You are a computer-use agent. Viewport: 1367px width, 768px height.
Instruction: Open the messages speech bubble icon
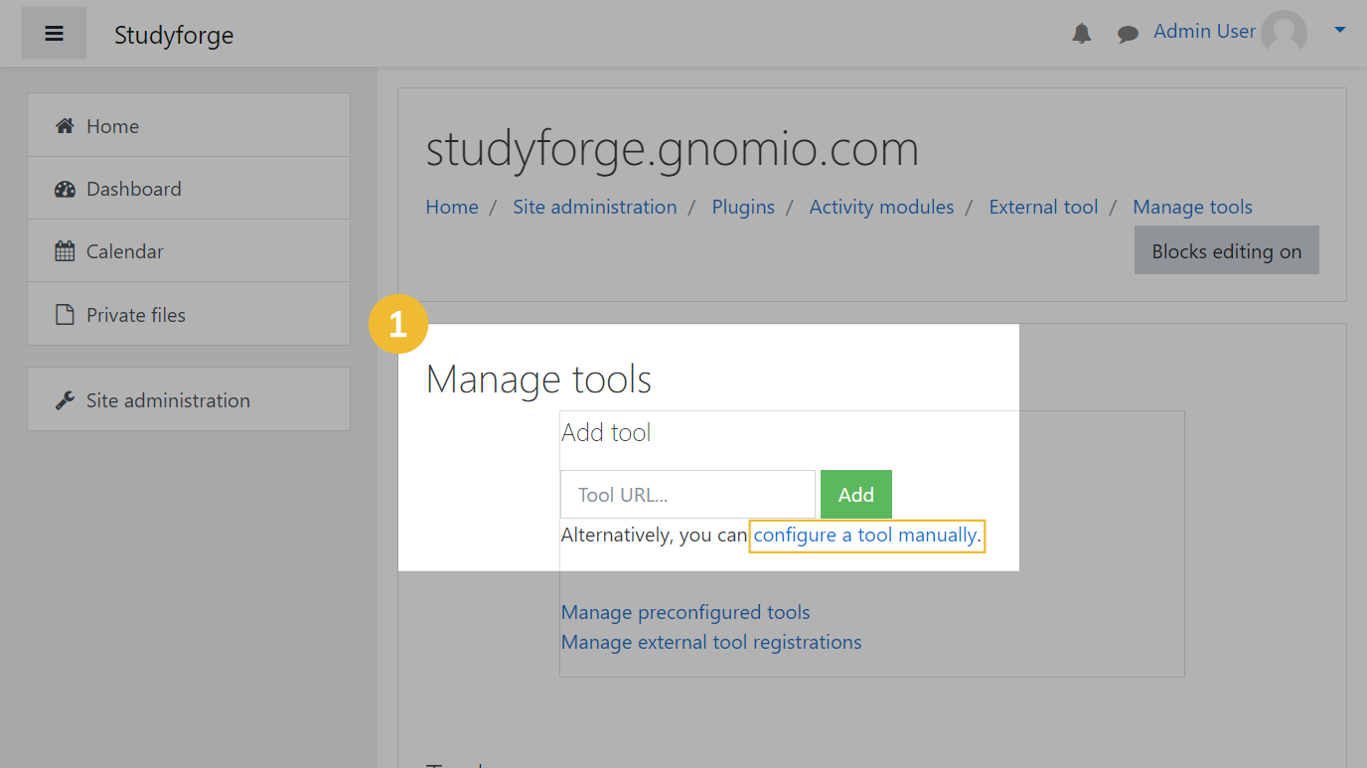point(1128,35)
